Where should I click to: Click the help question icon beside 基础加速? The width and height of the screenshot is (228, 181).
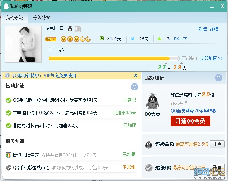tap(134, 87)
